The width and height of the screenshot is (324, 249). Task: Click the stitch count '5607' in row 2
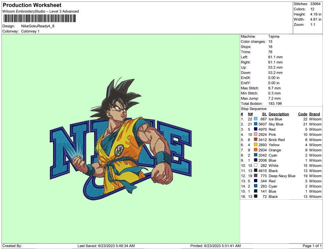pos(262,124)
